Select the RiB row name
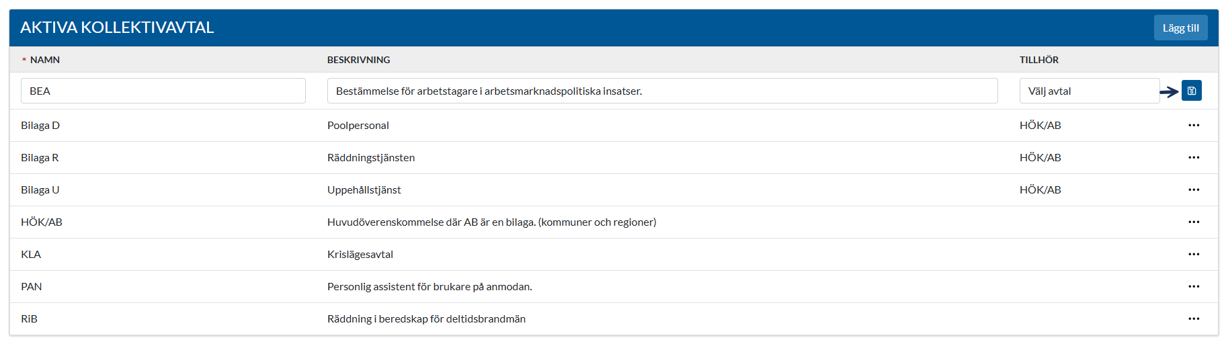 pyautogui.click(x=29, y=319)
